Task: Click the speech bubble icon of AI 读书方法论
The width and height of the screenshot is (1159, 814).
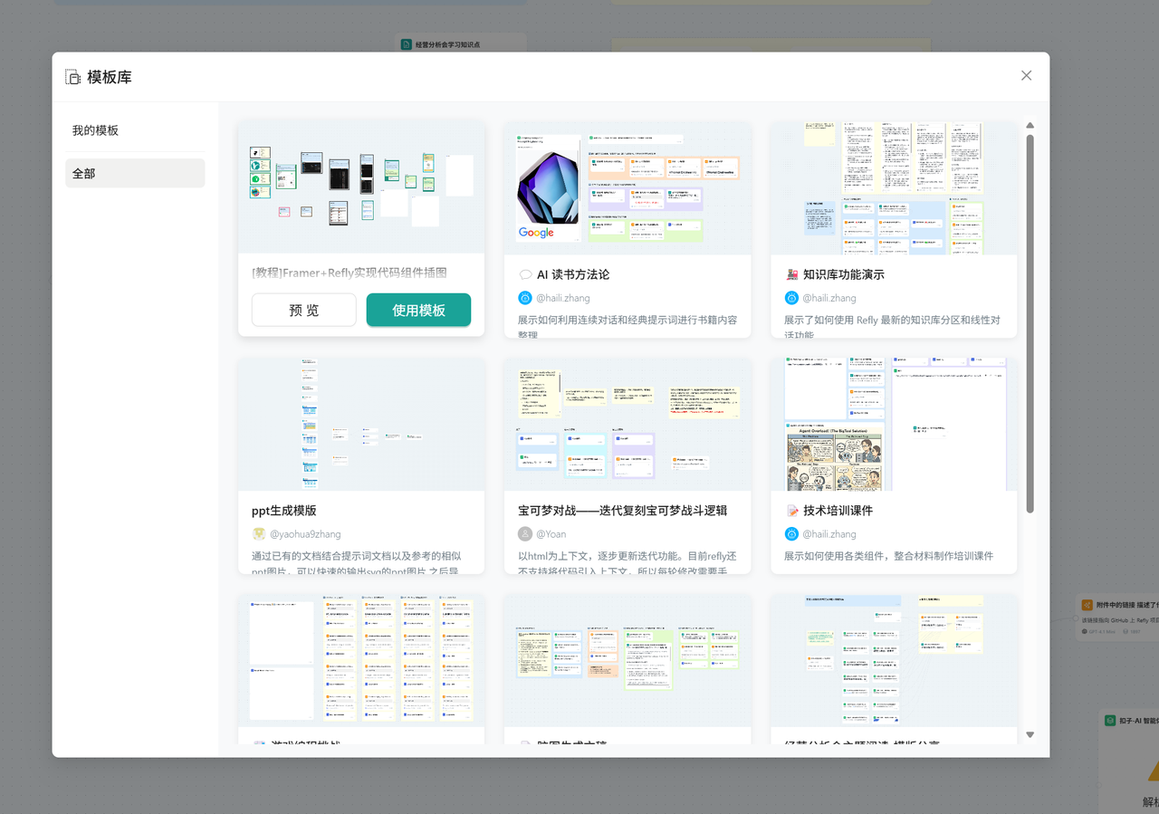Action: pos(525,275)
